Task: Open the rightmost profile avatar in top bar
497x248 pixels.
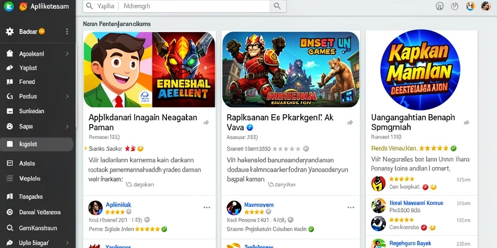Action: [486, 6]
